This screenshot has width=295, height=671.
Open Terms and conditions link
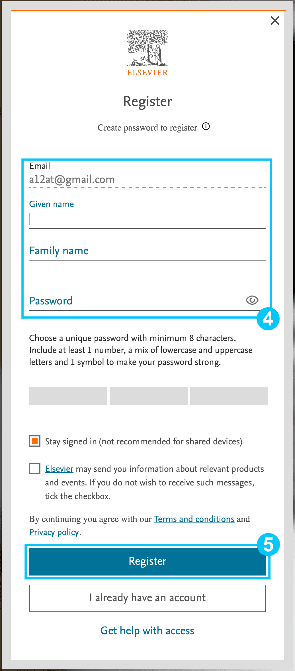coord(194,519)
